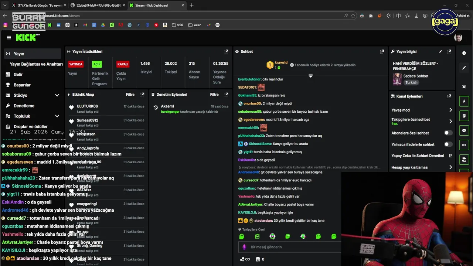Viewport: 473px width, 266px height.
Task: Open Yavaş mod options chevron
Action: [450, 110]
